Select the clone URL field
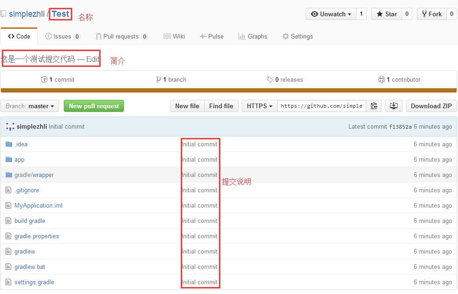The height and width of the screenshot is (294, 458). click(321, 106)
